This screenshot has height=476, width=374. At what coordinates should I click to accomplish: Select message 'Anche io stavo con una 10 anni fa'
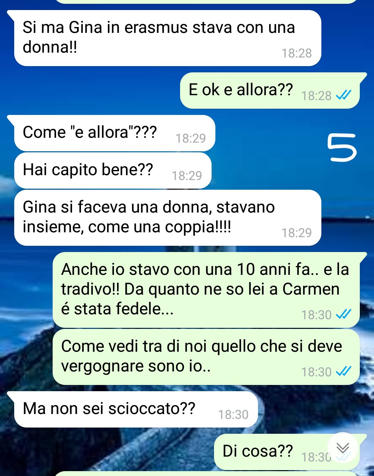206,290
